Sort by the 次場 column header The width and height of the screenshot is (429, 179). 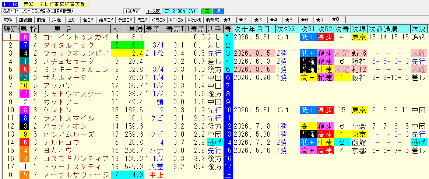(359, 29)
